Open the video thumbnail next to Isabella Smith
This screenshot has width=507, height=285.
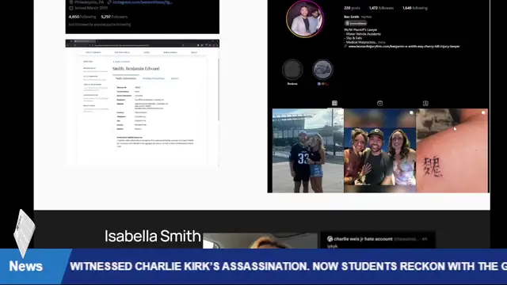(261, 241)
